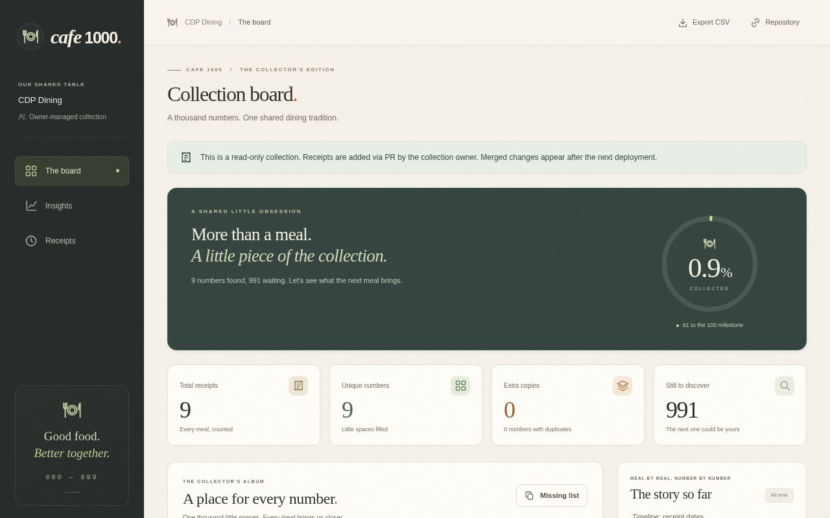The height and width of the screenshot is (518, 830).
Task: Click the Still to discover search icon
Action: pyautogui.click(x=785, y=386)
